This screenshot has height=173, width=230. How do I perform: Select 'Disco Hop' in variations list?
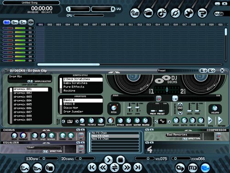(x=71, y=108)
